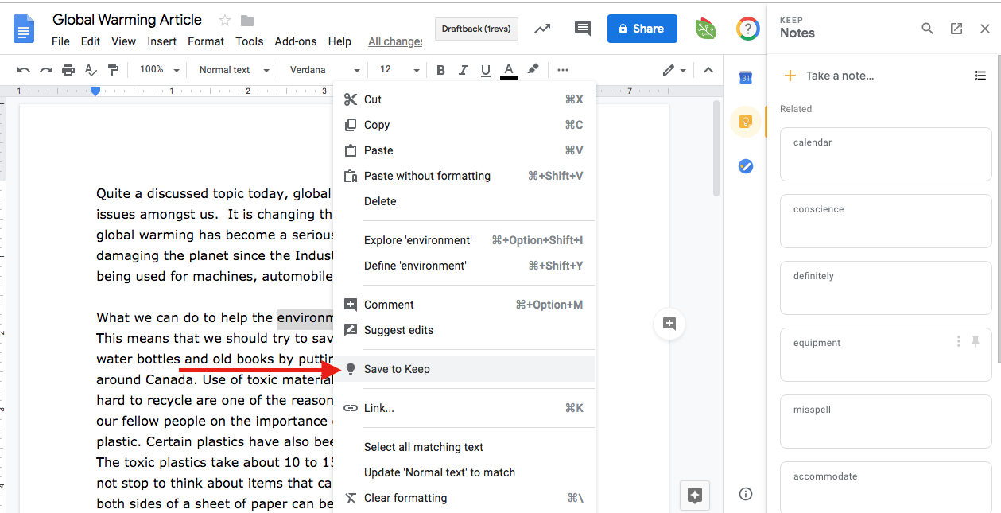Image resolution: width=1001 pixels, height=513 pixels.
Task: Choose Suggest edits in context menu
Action: click(464, 330)
